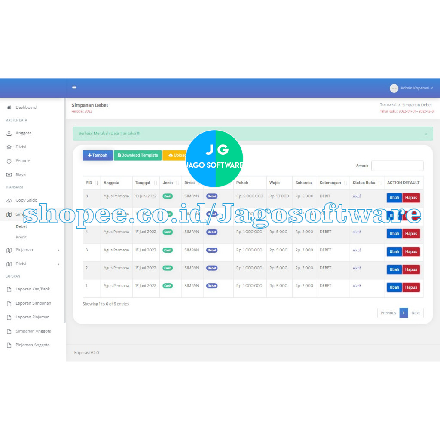This screenshot has width=440, height=440.
Task: Click inside the Search field
Action: click(x=397, y=165)
